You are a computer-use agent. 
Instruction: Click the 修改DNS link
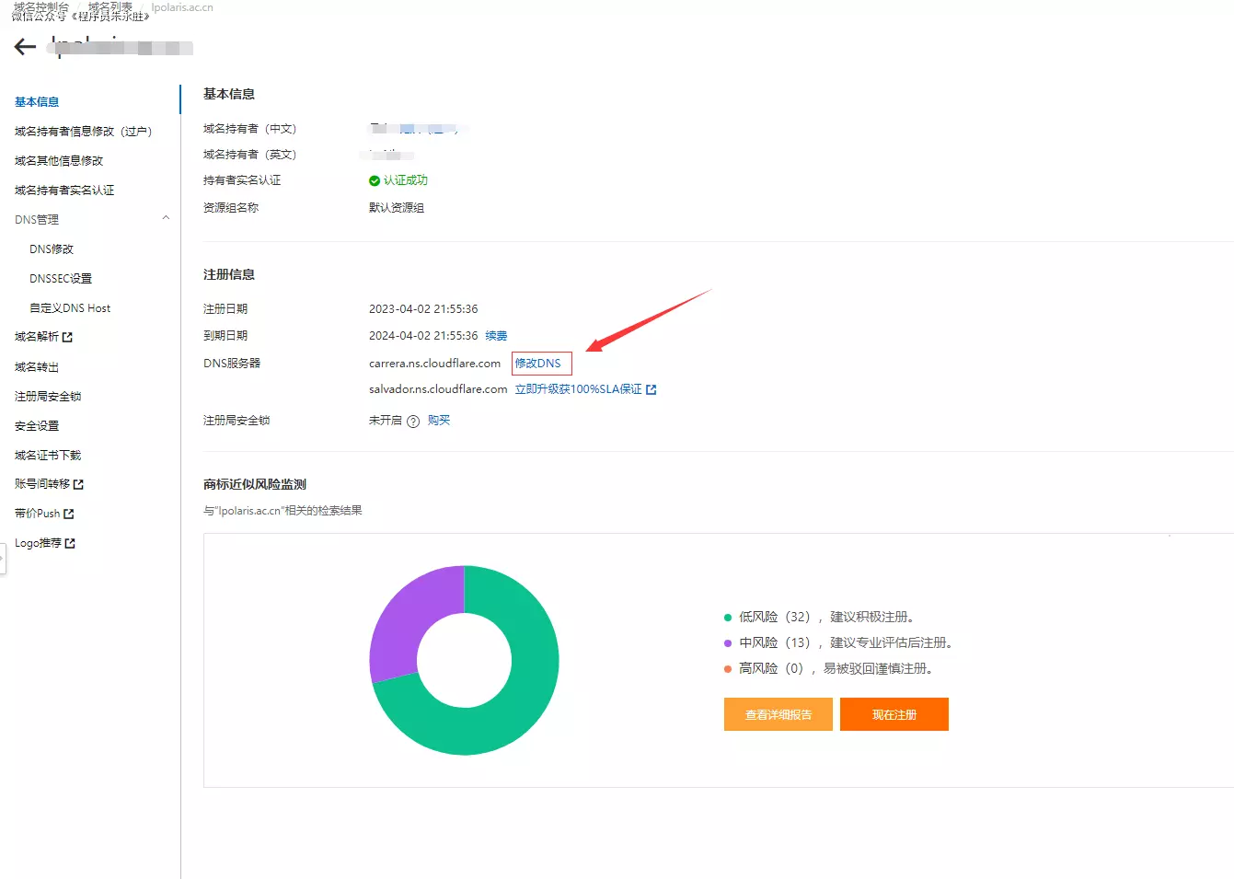[538, 364]
